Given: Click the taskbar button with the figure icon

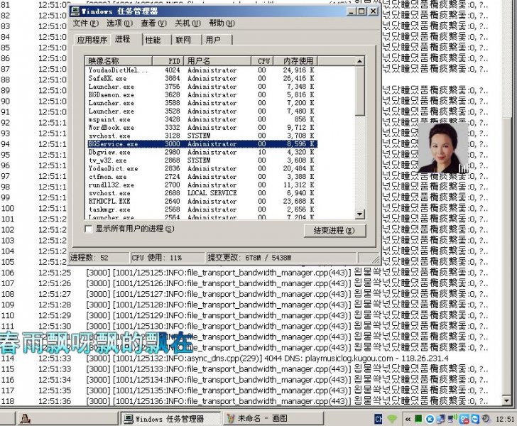Looking at the screenshot, I should (67, 419).
